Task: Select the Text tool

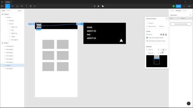Action: pyautogui.click(x=27, y=6)
